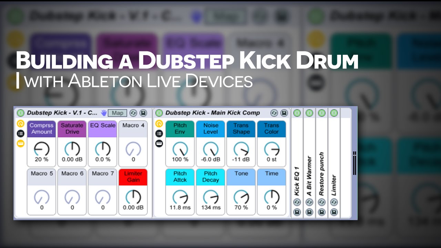The height and width of the screenshot is (248, 441).
Task: Hot-swap preset on Kick EQ 1 device
Action: pyautogui.click(x=297, y=202)
